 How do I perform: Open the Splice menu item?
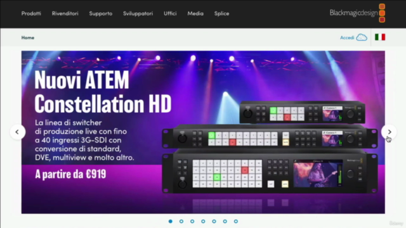[221, 13]
